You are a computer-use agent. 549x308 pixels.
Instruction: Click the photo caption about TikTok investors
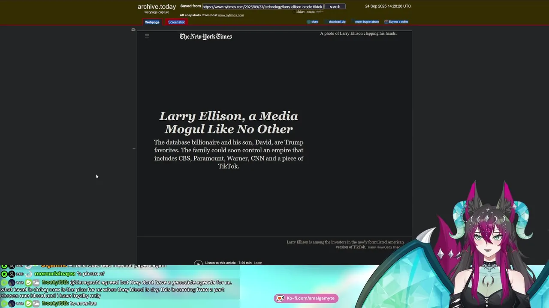click(345, 245)
